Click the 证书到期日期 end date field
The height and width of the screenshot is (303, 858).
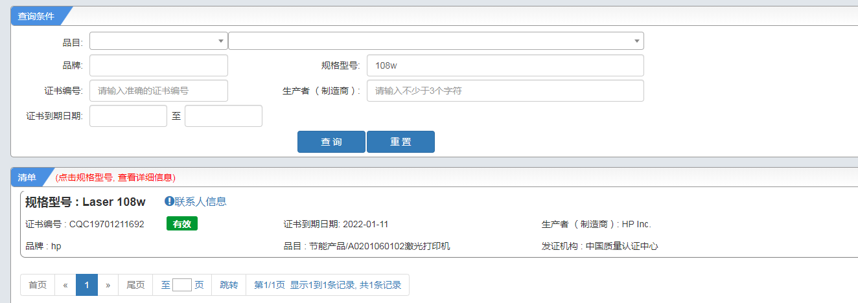(x=224, y=116)
